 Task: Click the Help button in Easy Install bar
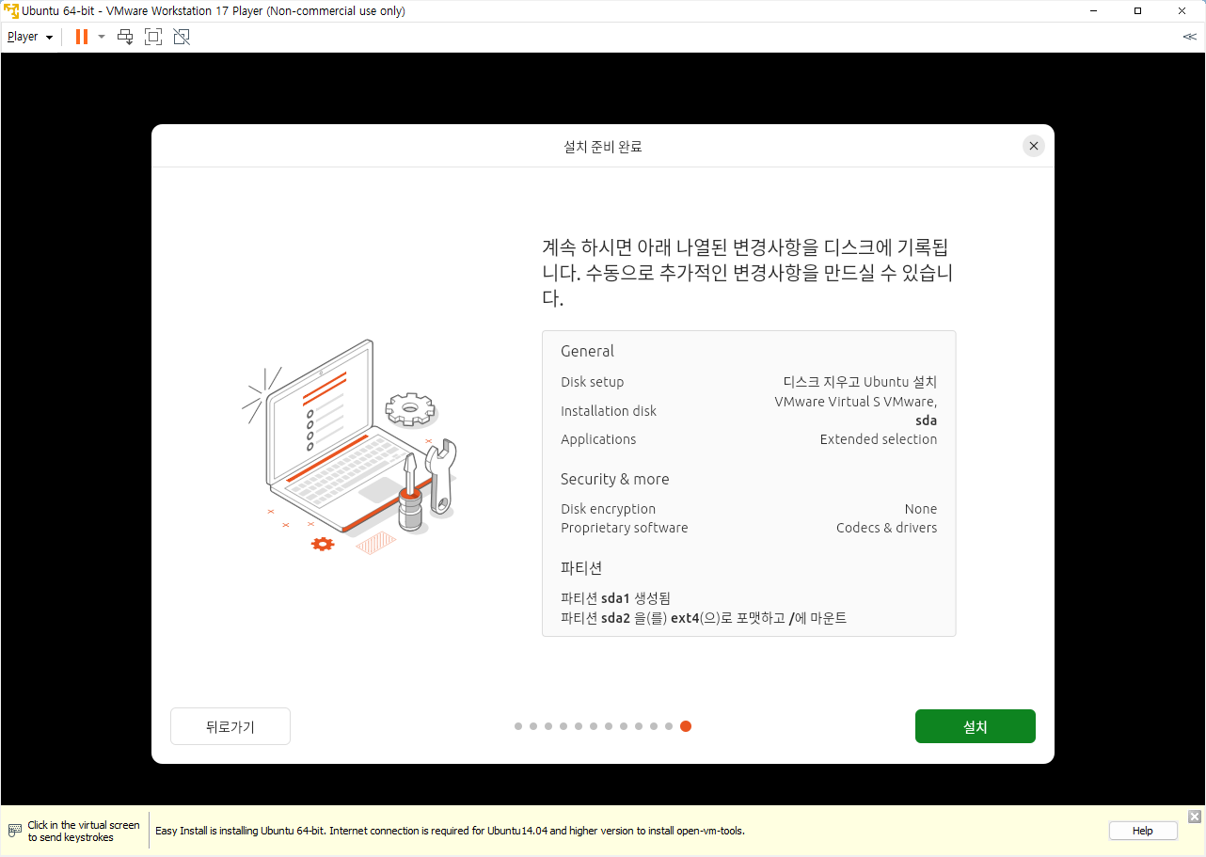coord(1142,831)
